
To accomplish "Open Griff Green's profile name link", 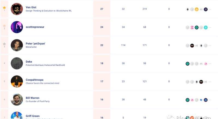I will 33,116.
